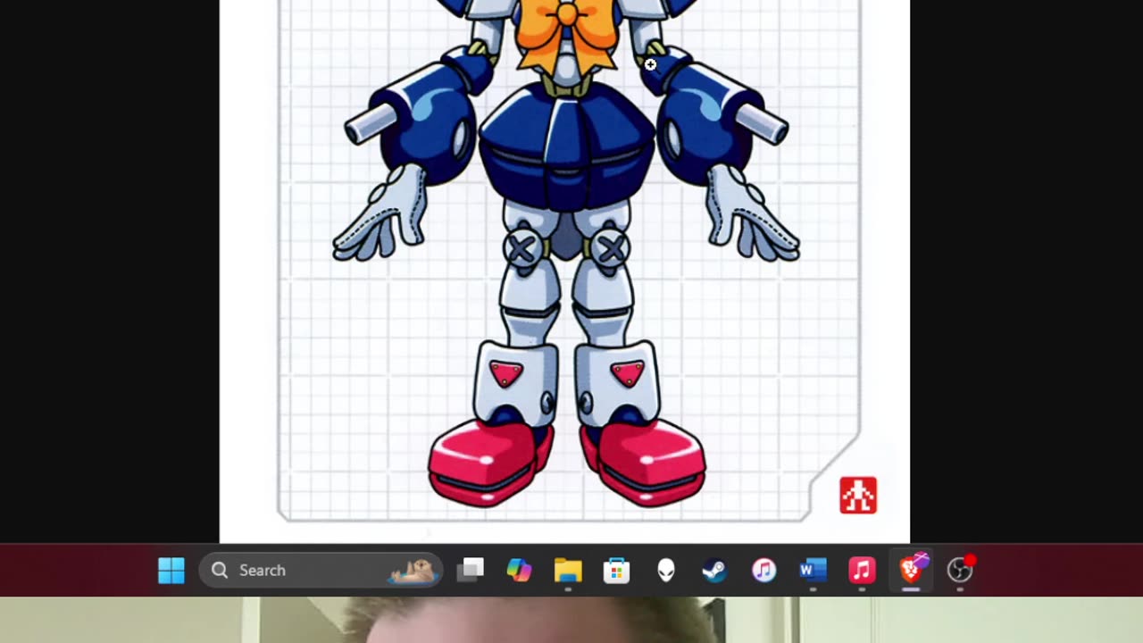Image resolution: width=1143 pixels, height=643 pixels.
Task: Open the Windows Start menu
Action: pyautogui.click(x=171, y=570)
